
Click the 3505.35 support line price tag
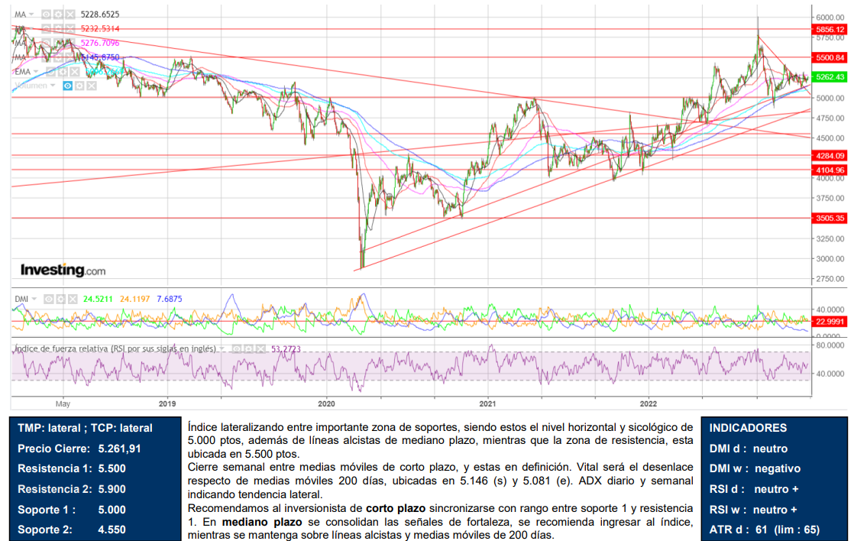tap(830, 218)
